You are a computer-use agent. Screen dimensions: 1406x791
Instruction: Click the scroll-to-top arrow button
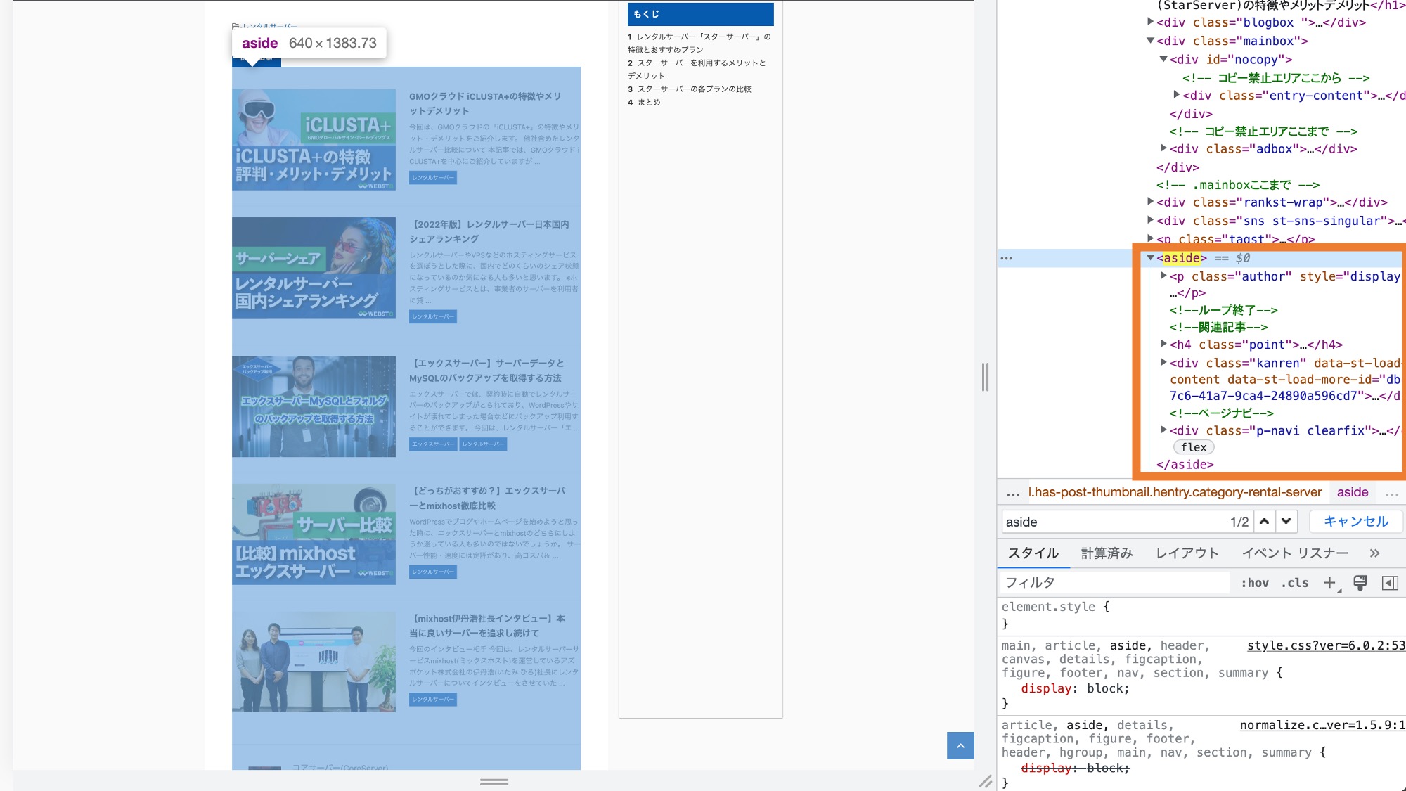pos(960,745)
